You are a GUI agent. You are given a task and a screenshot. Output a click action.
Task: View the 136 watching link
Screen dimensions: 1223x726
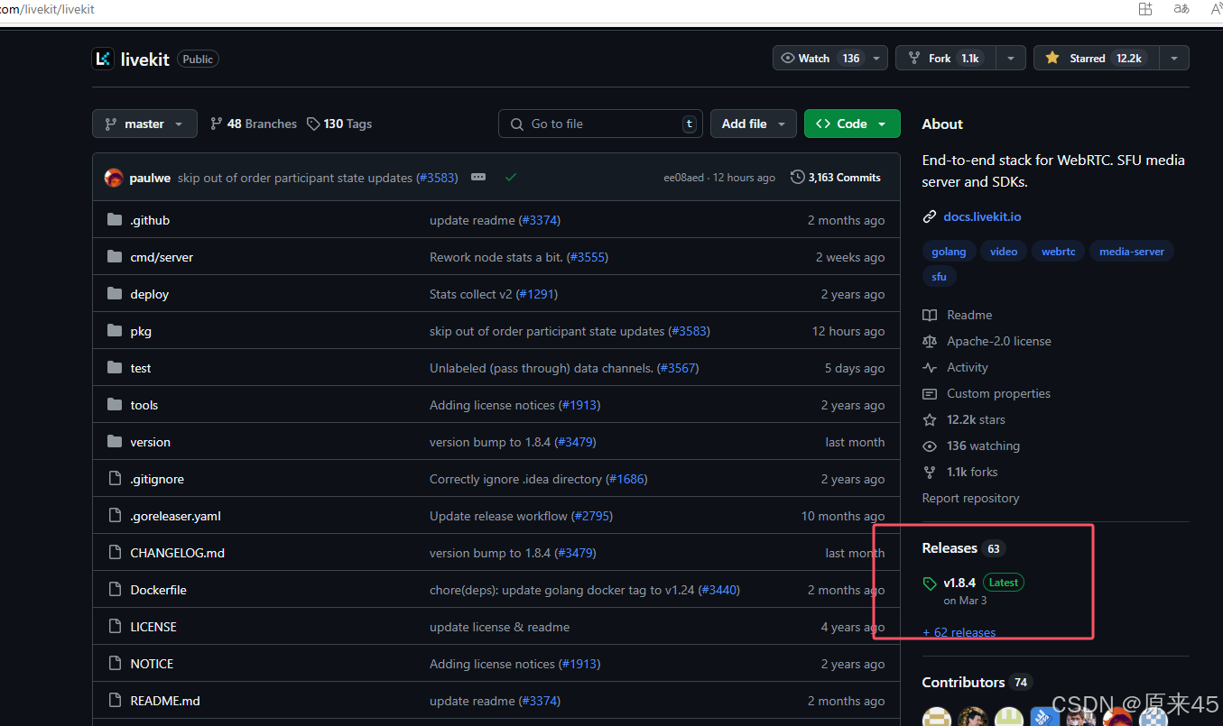point(971,446)
